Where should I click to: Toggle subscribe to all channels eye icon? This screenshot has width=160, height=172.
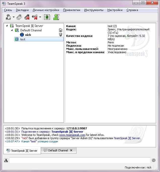click(x=47, y=17)
